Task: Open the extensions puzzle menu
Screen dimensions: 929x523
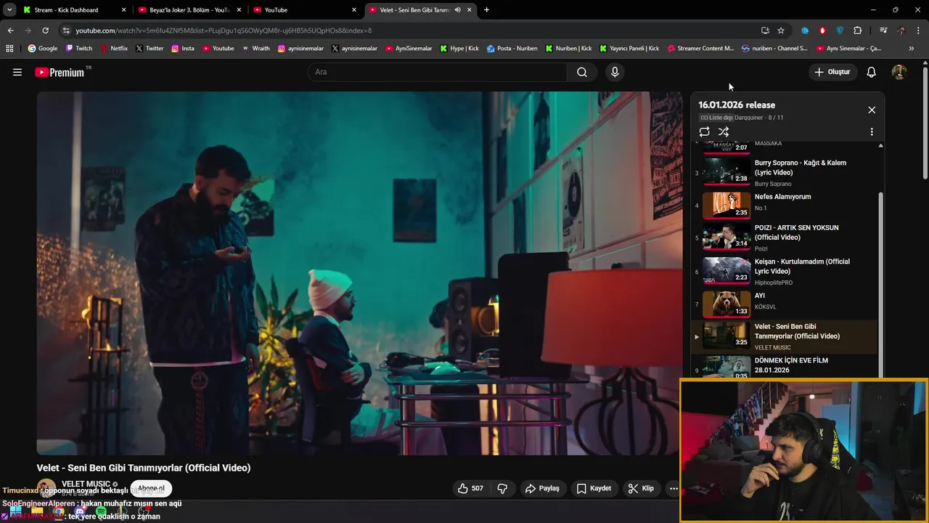Action: [858, 31]
